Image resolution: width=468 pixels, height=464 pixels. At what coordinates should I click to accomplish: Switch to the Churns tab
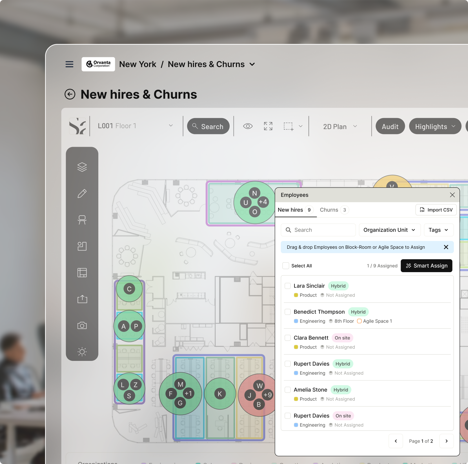[334, 210]
